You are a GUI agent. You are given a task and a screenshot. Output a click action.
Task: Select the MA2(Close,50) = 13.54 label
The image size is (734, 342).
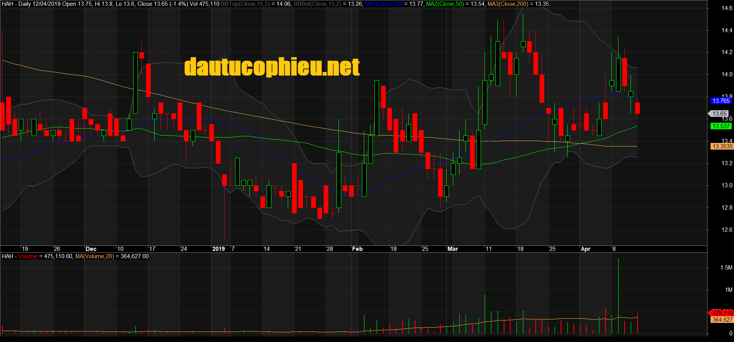pos(456,4)
